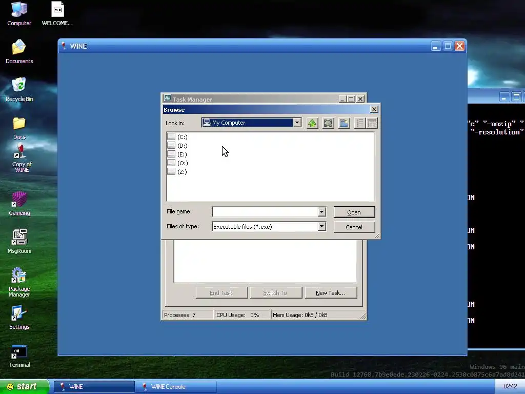Go up one folder level in Browse
The width and height of the screenshot is (525, 394).
(312, 123)
